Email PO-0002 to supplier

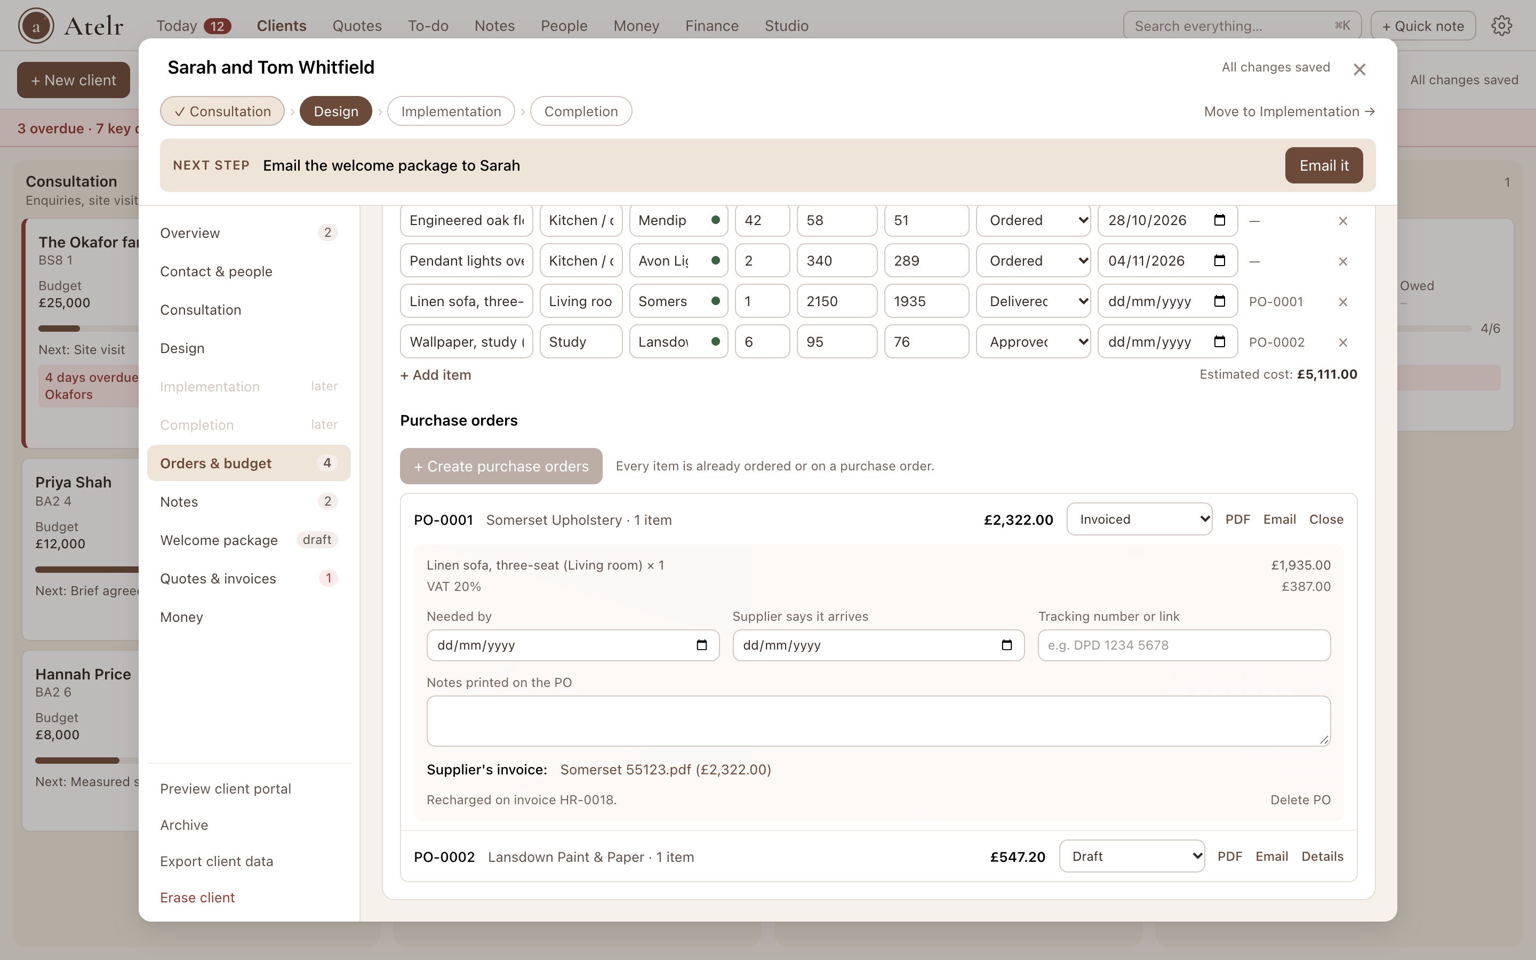click(x=1271, y=857)
